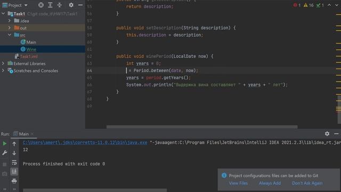Click line number 64 in gutter
Viewport: 341px width, 192px height.
tap(90, 70)
